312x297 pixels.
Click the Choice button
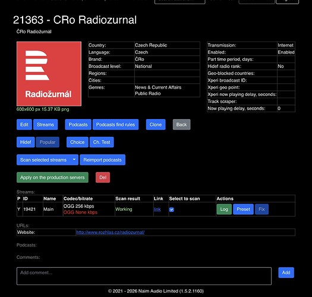pos(77,142)
